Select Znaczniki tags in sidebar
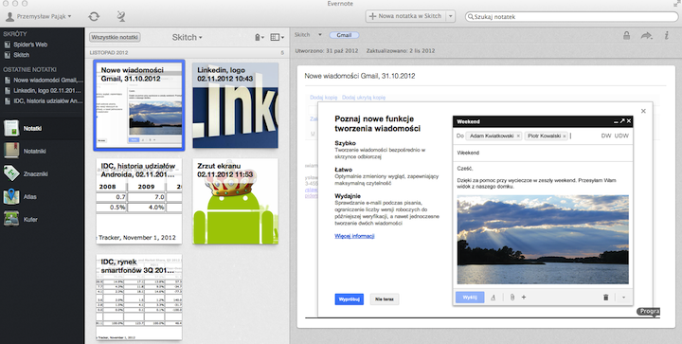Image resolution: width=682 pixels, height=344 pixels. coord(42,173)
